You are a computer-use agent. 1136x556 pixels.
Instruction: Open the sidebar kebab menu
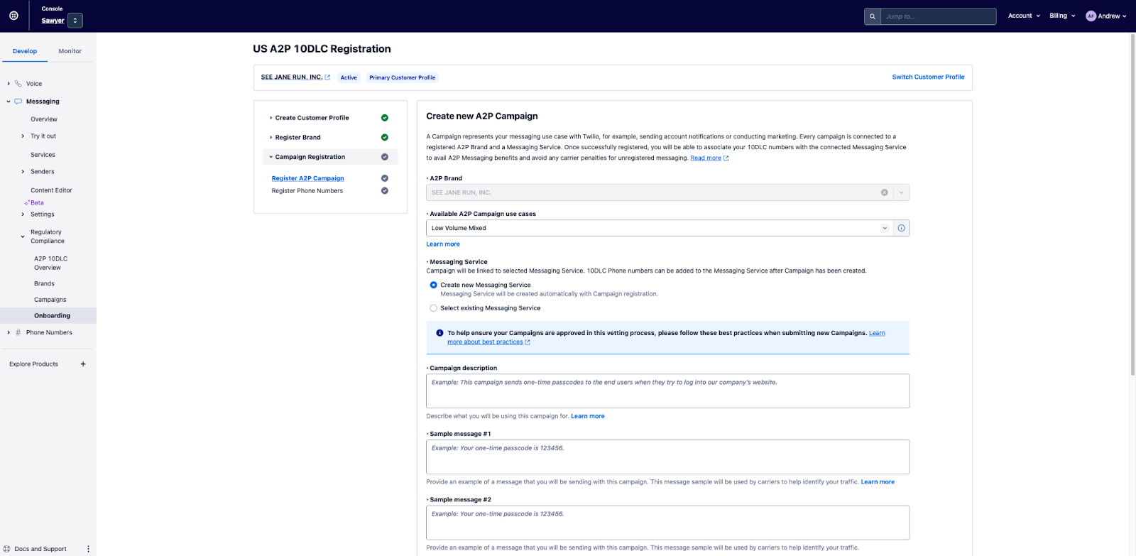coord(88,549)
